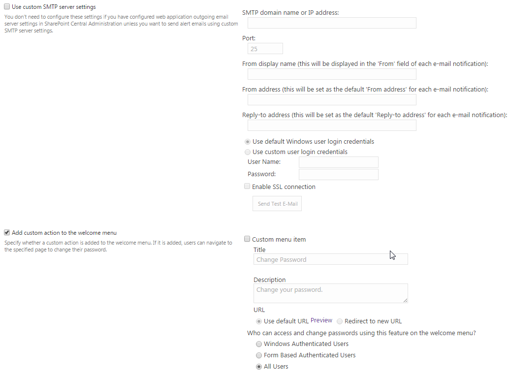Enable Use custom SMTP server settings checkbox
The image size is (510, 376).
7,7
